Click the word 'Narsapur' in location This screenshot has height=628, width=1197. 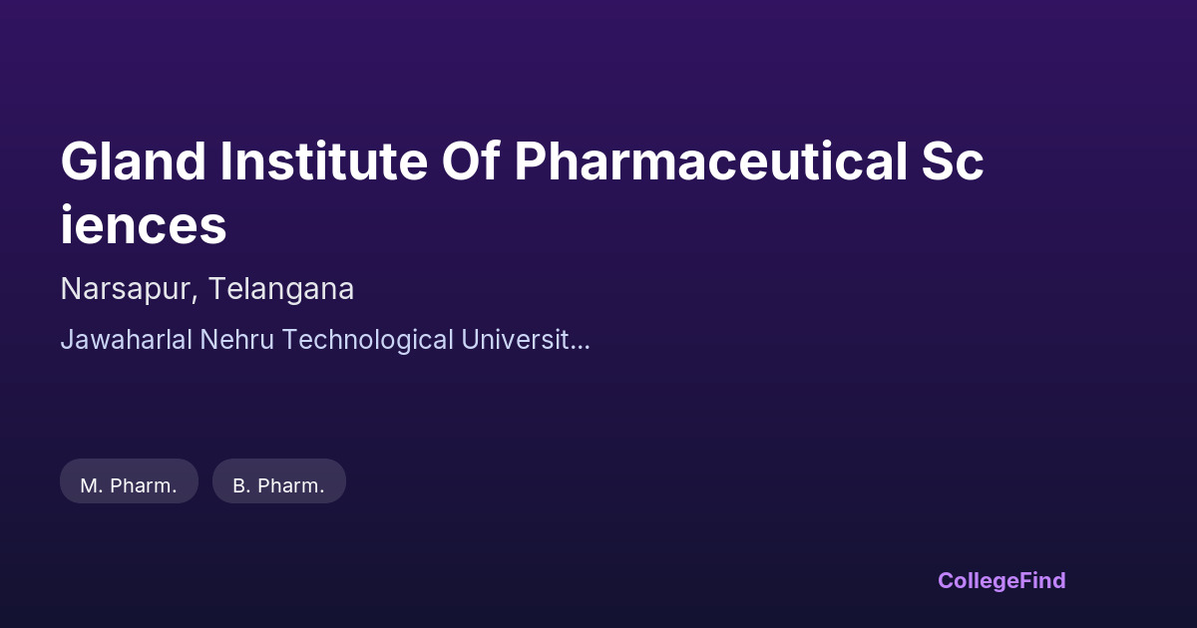pyautogui.click(x=125, y=289)
